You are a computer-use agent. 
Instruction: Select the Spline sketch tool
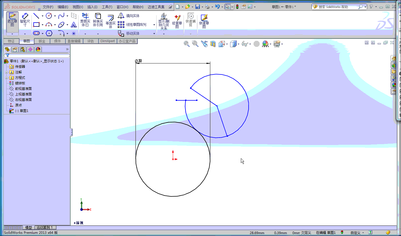[x=61, y=16]
